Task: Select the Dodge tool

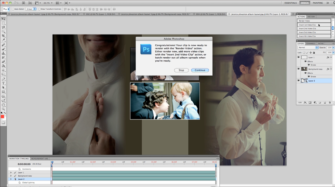Action: click(3, 74)
